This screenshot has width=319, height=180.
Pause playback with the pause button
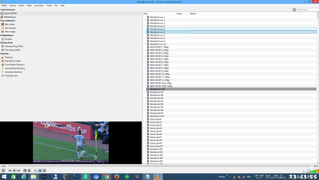tap(3, 170)
